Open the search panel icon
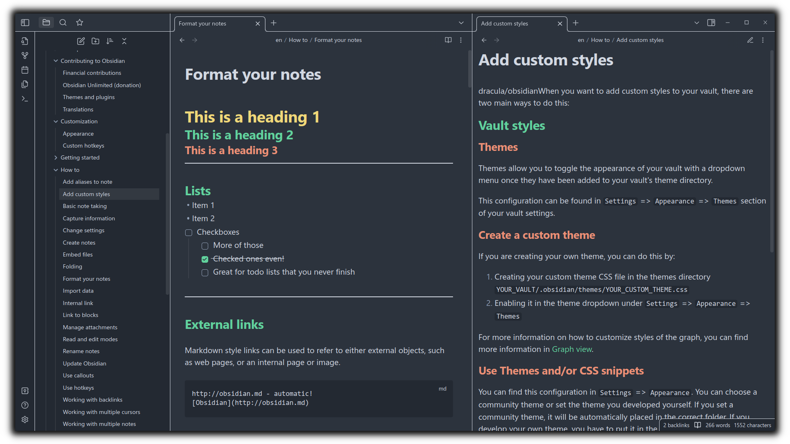 tap(63, 23)
